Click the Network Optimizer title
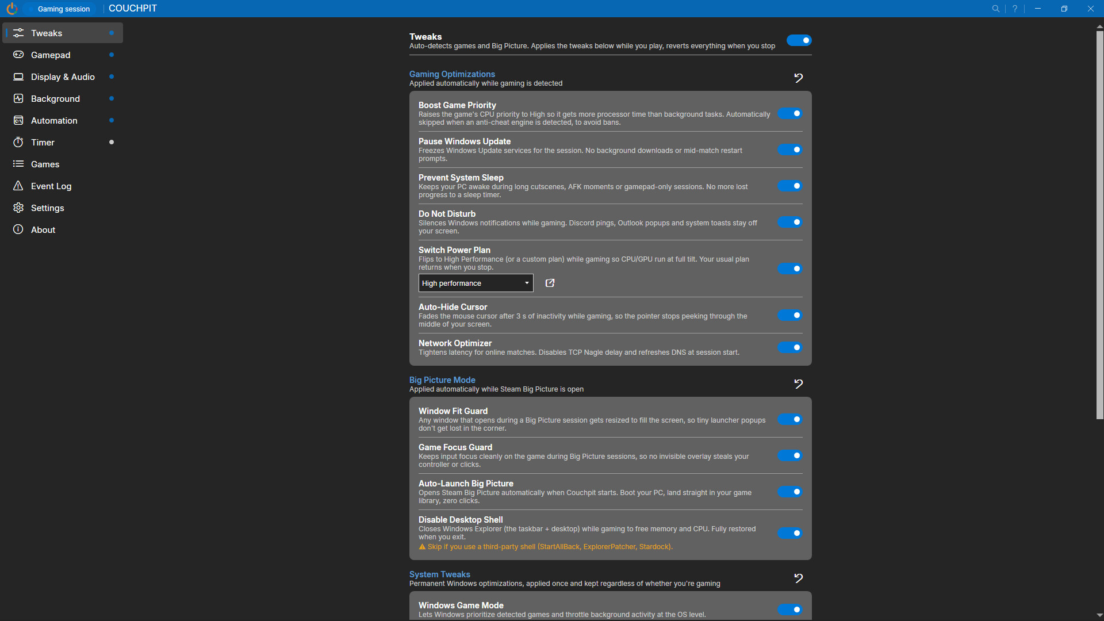The image size is (1104, 621). [455, 343]
